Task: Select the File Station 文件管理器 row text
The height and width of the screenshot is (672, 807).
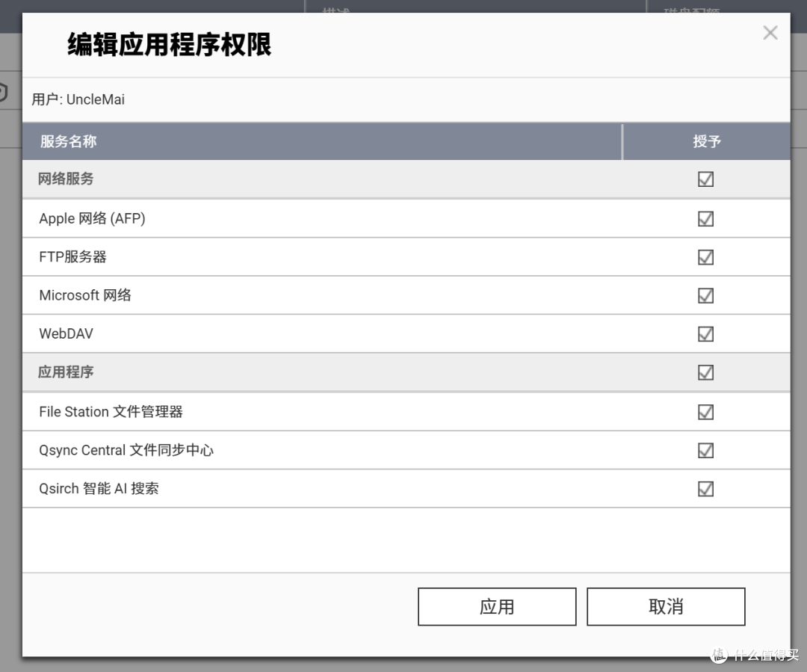Action: 111,411
